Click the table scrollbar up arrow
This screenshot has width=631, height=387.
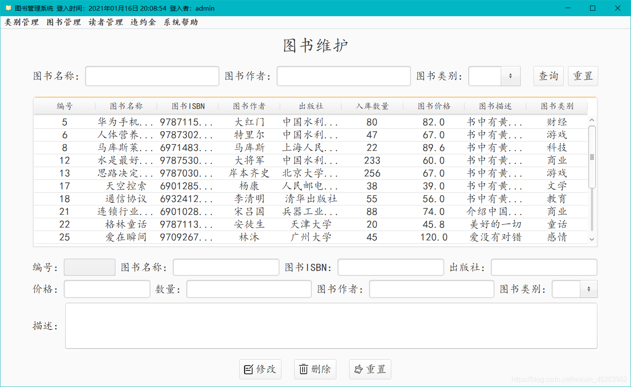(592, 120)
